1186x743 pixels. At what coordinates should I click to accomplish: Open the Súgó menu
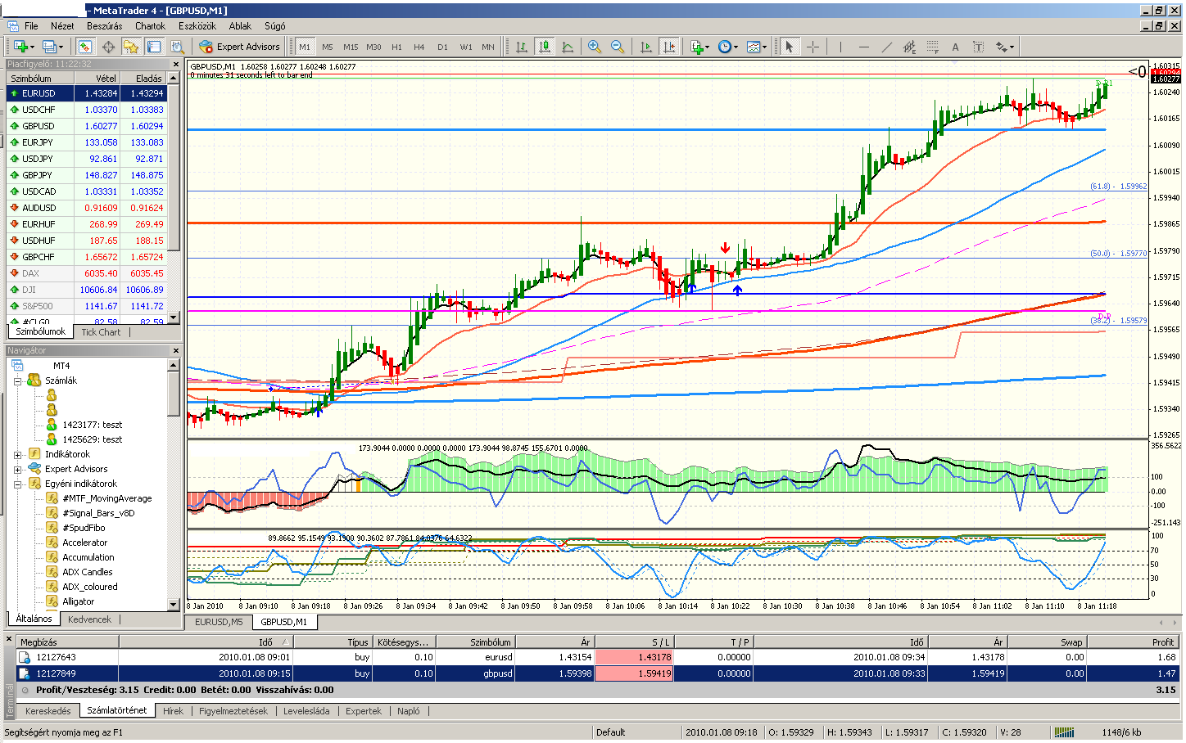(x=275, y=26)
